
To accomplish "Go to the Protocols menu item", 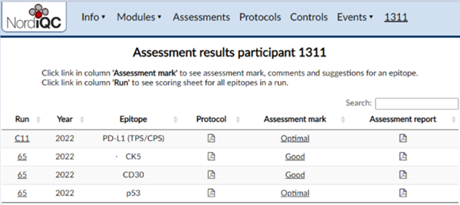I will pos(260,17).
